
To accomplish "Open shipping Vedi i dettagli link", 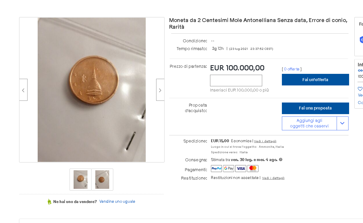I will tap(265, 141).
